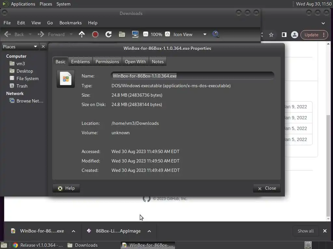Screen dimensions: 333x249
Task: Switch to the Notes tab
Action: [x=158, y=62]
